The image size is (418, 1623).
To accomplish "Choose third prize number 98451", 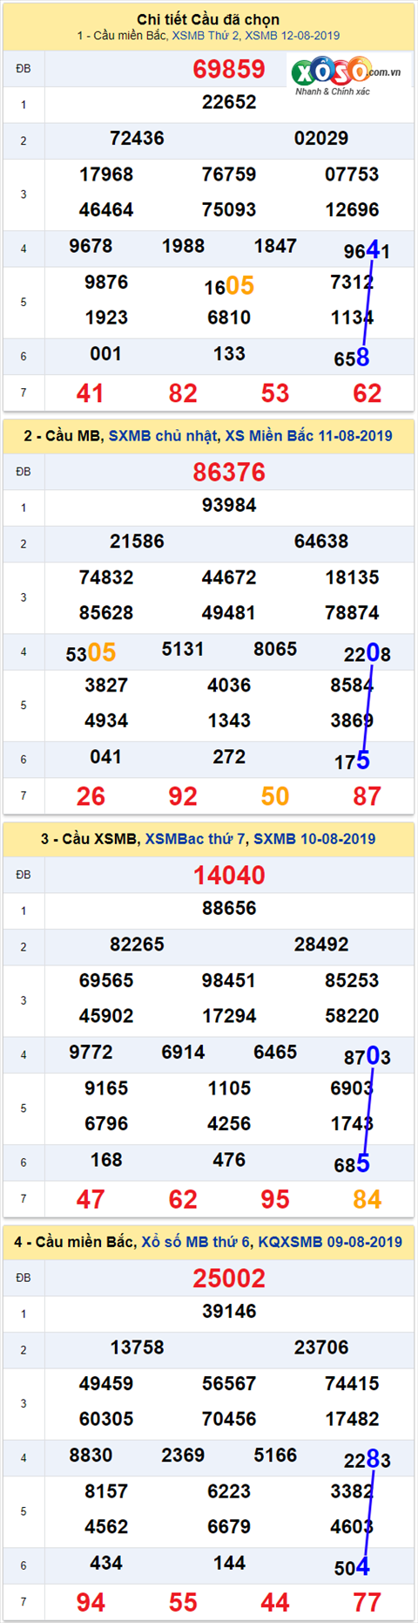I will click(x=229, y=980).
